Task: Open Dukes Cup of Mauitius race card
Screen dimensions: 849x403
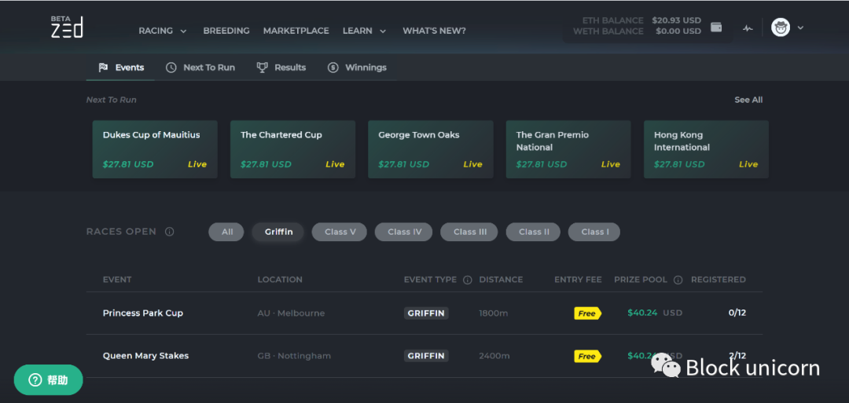Action: coord(155,149)
